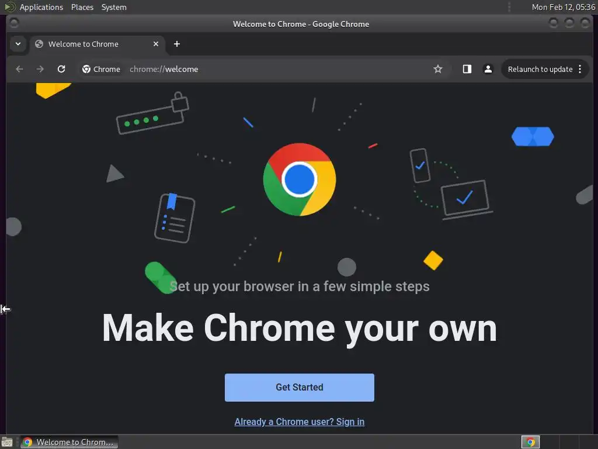This screenshot has height=449, width=598.
Task: Open the profile avatar icon
Action: pos(488,69)
